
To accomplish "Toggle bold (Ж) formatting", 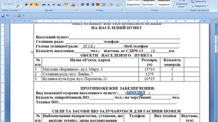I will [26, 4].
